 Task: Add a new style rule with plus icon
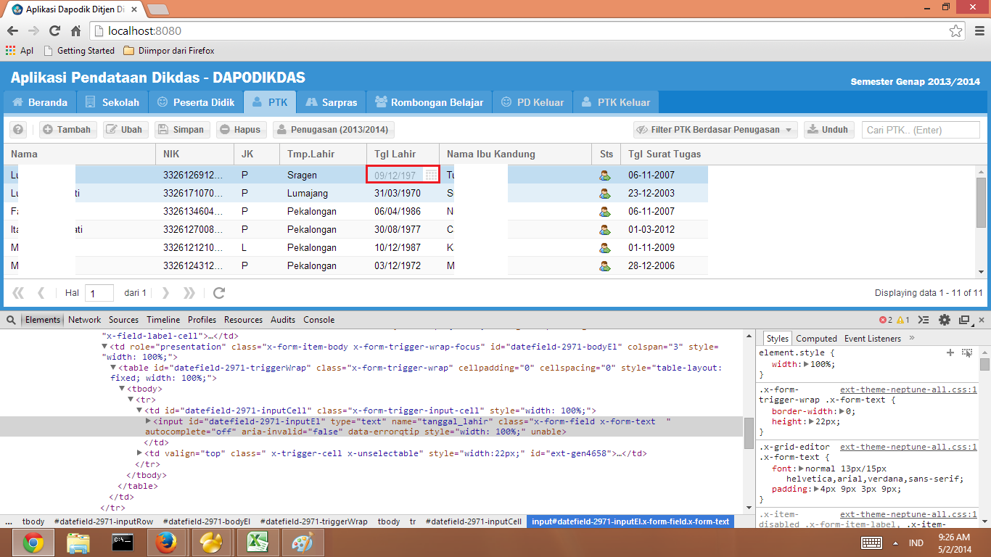[x=950, y=352]
